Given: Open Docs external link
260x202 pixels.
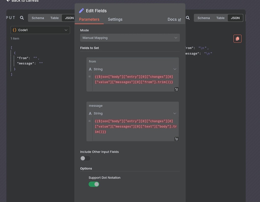Looking at the screenshot, I should coord(174,20).
